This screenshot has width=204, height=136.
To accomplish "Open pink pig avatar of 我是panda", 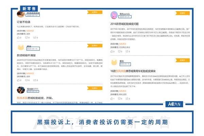I will [x=114, y=15].
